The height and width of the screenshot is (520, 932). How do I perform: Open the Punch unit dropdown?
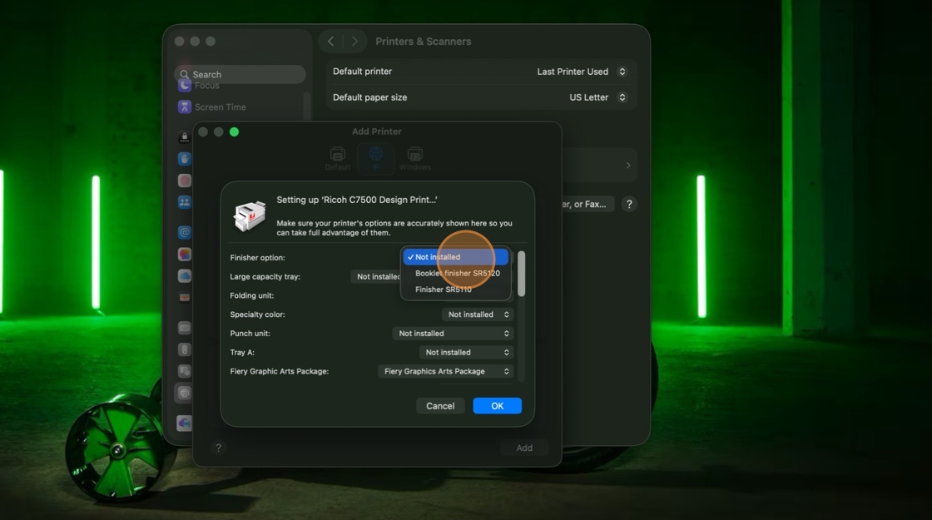point(453,334)
